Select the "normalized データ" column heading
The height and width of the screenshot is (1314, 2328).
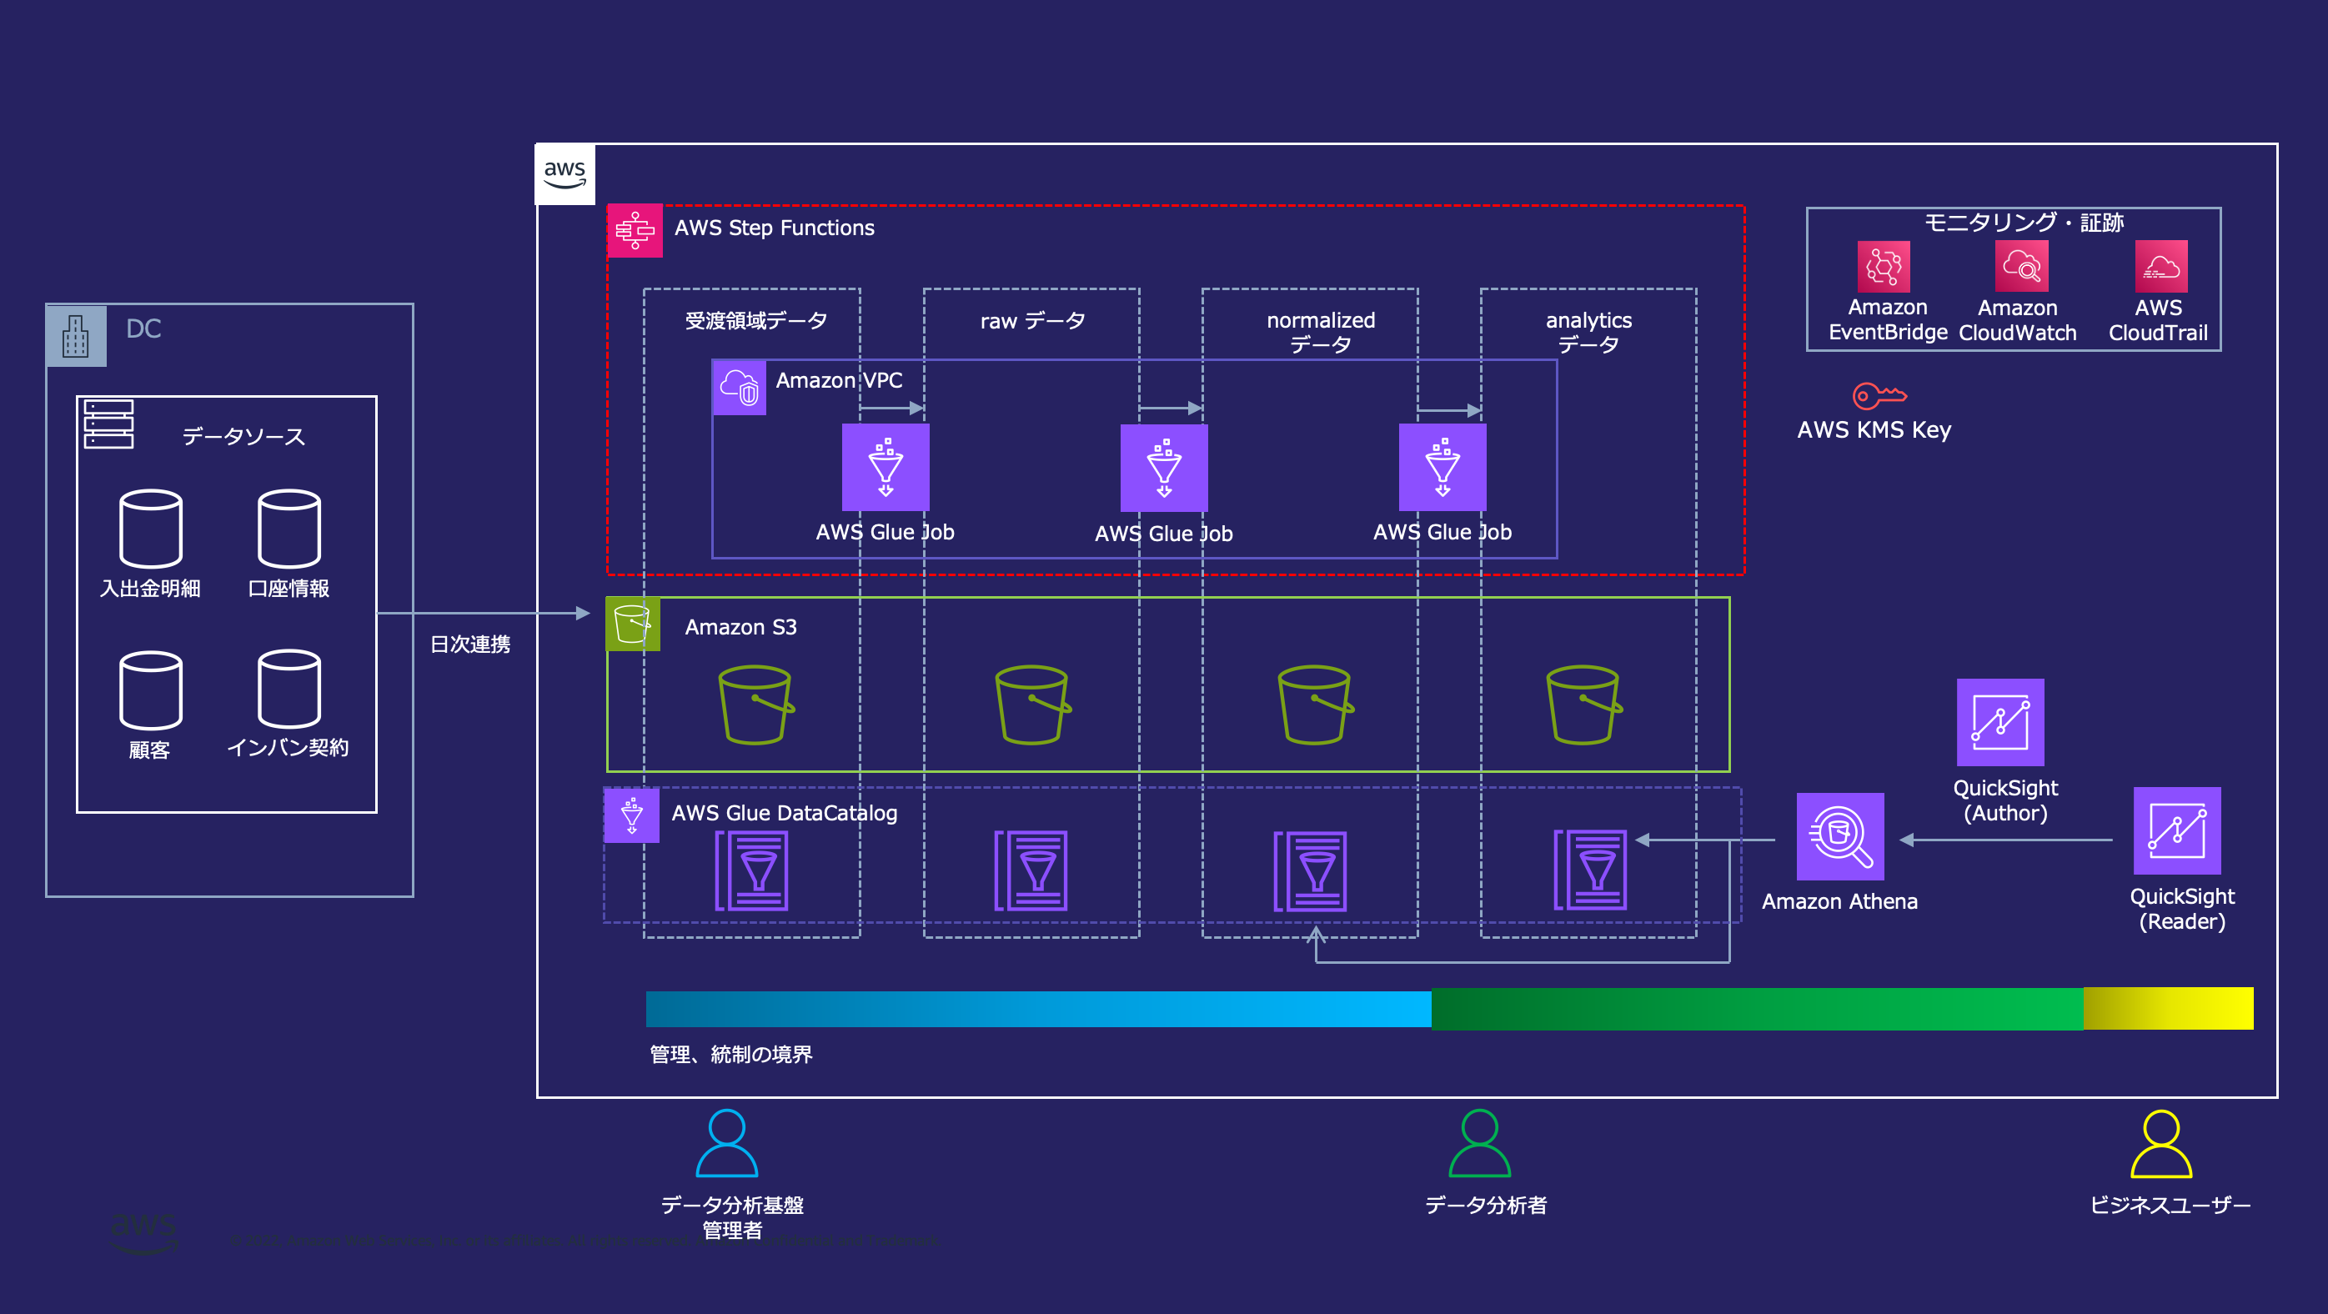[1321, 332]
